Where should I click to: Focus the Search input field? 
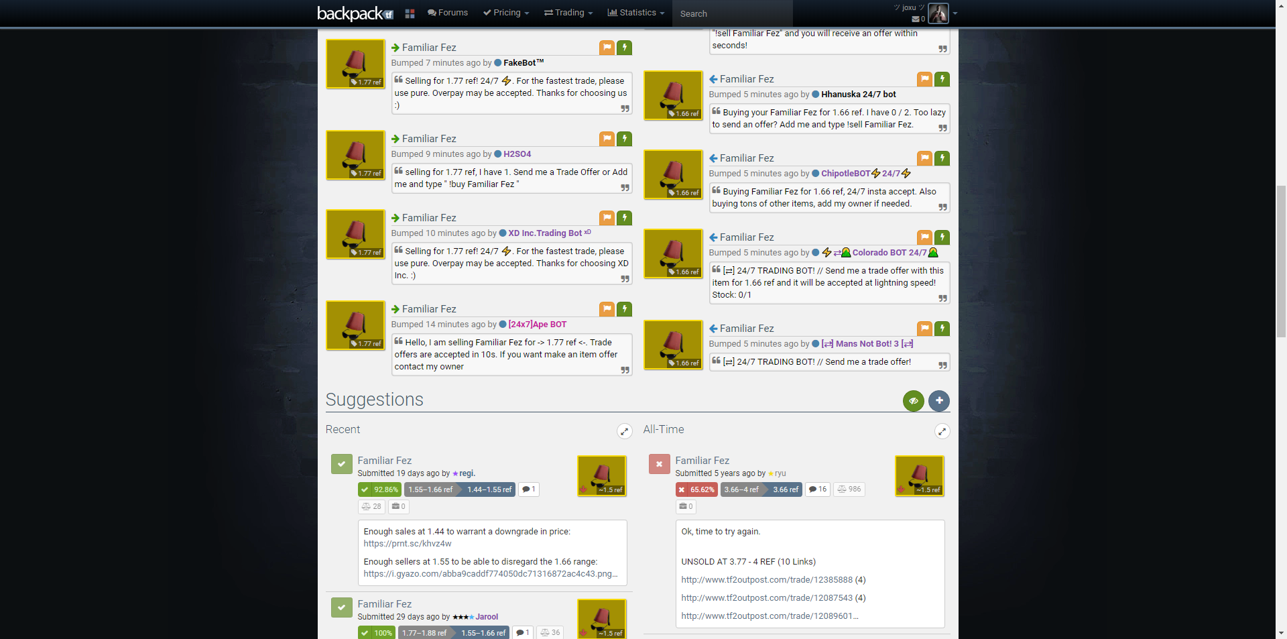point(732,13)
